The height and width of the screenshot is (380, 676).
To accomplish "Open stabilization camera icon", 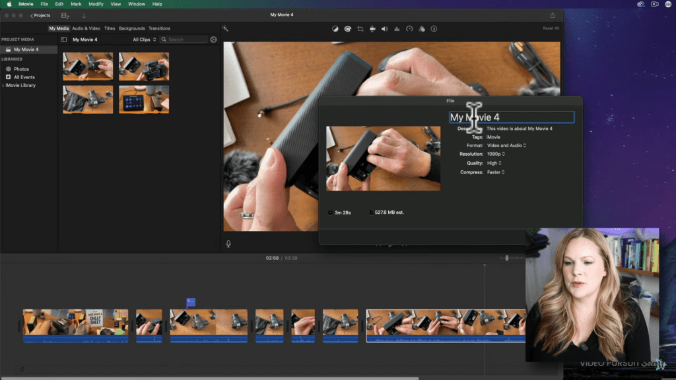I will 372,29.
